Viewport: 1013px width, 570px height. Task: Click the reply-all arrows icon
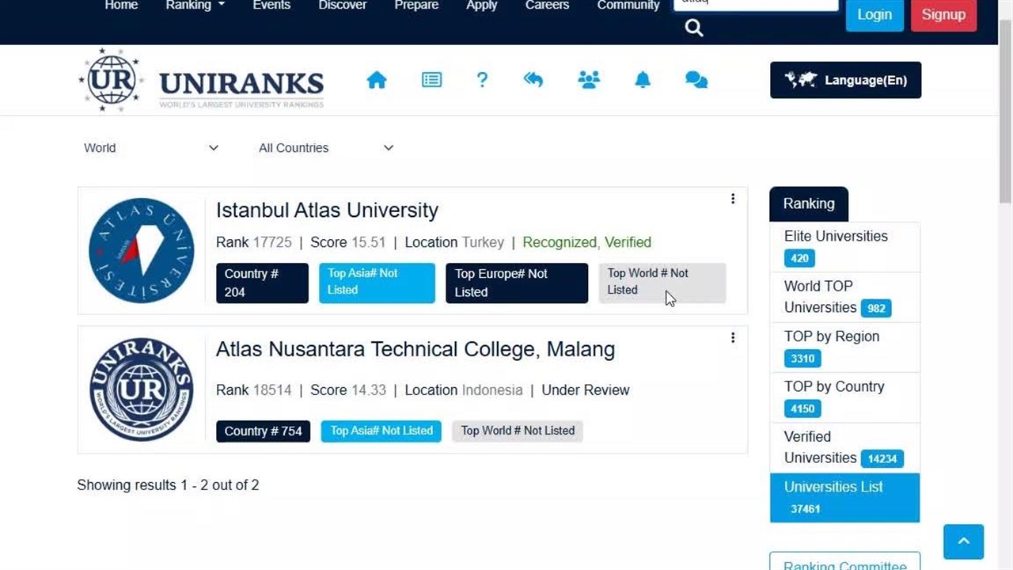pos(533,80)
